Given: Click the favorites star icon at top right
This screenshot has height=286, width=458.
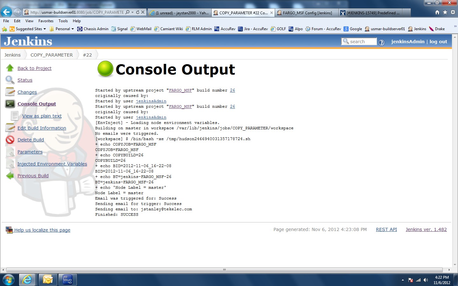Looking at the screenshot, I should [x=445, y=12].
